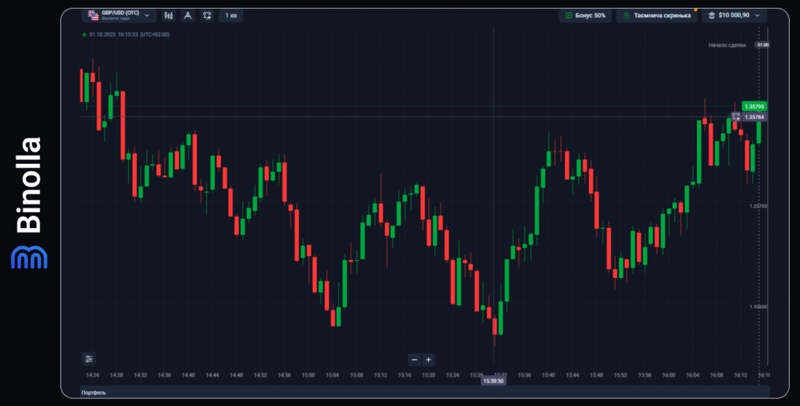Screen dimensions: 800x406
Task: Zoom out the chart with minus button
Action: tap(415, 360)
